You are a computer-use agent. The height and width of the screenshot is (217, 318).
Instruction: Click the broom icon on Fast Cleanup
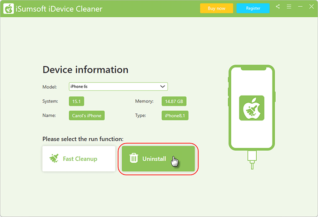pyautogui.click(x=54, y=159)
